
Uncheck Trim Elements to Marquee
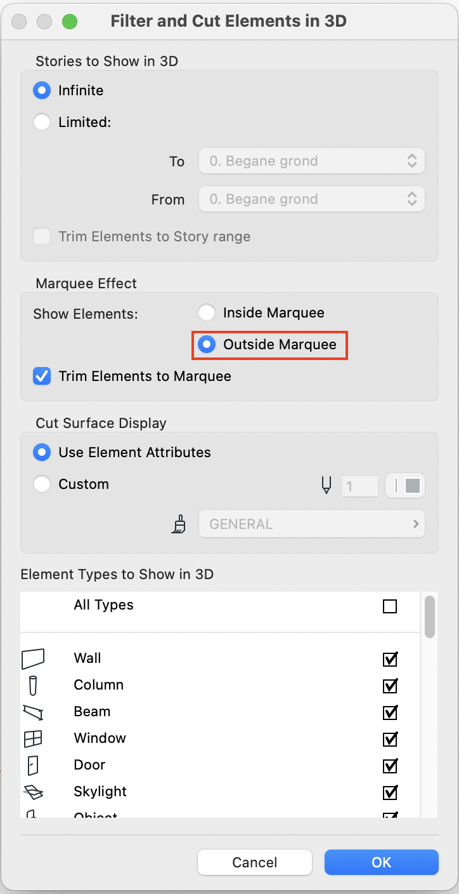[42, 376]
